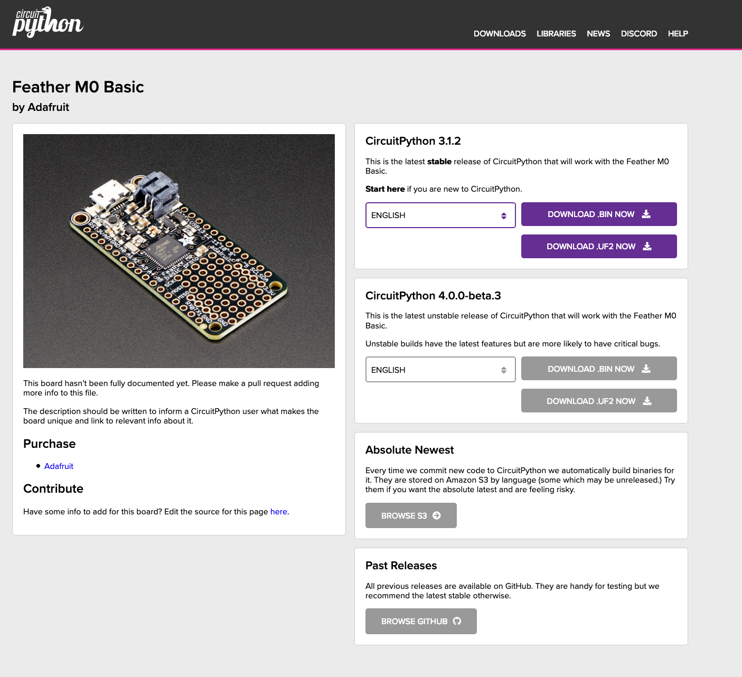Image resolution: width=742 pixels, height=677 pixels.
Task: Expand the language dropdown for CircuitPython 3.1.2
Action: (x=440, y=215)
